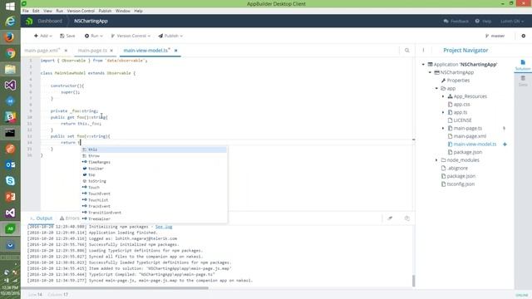Open the File menu
The width and height of the screenshot is (532, 299).
[26, 11]
